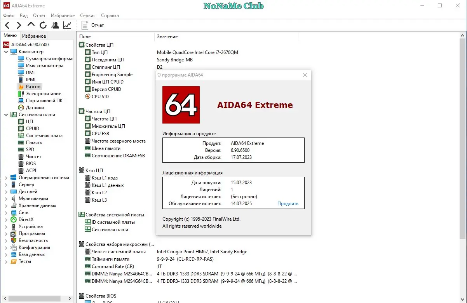The width and height of the screenshot is (467, 303).
Task: Click the Суммарная информация monitor icon
Action: pyautogui.click(x=21, y=59)
